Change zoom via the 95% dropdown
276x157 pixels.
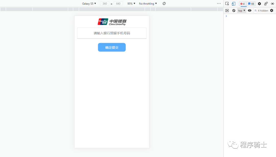coord(131,4)
